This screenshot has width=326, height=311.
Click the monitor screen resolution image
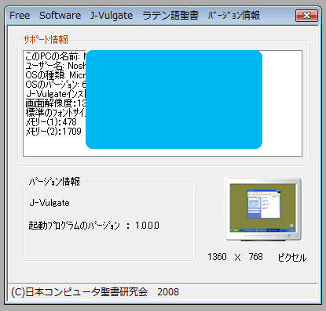point(263,209)
